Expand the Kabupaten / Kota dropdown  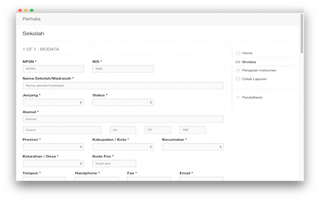[x=123, y=146]
